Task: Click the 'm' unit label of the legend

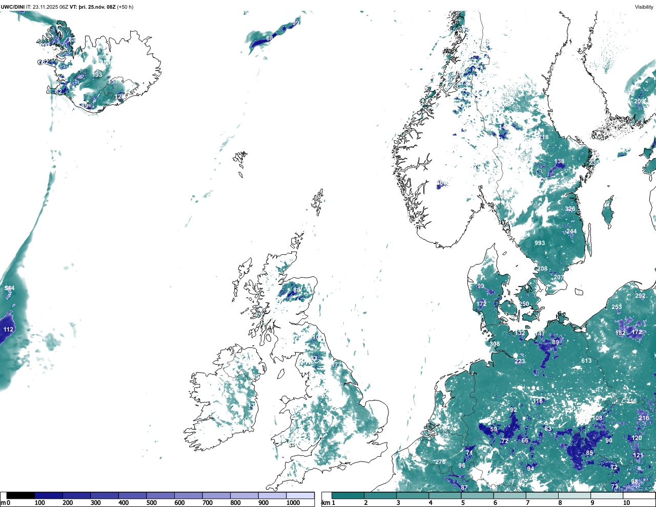Action: pyautogui.click(x=3, y=503)
